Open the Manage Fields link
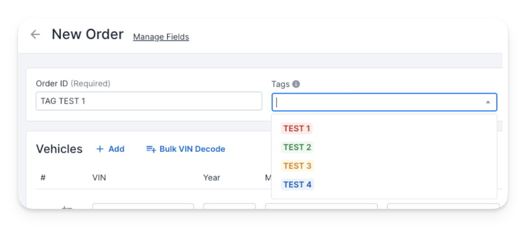 [x=161, y=37]
